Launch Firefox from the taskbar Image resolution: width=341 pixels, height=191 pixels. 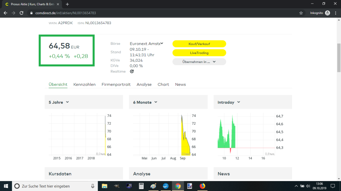[x=202, y=186]
